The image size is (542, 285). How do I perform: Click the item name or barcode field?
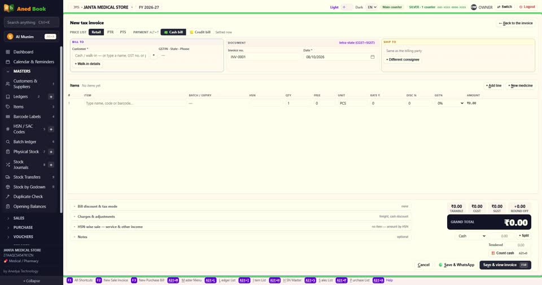(x=135, y=103)
